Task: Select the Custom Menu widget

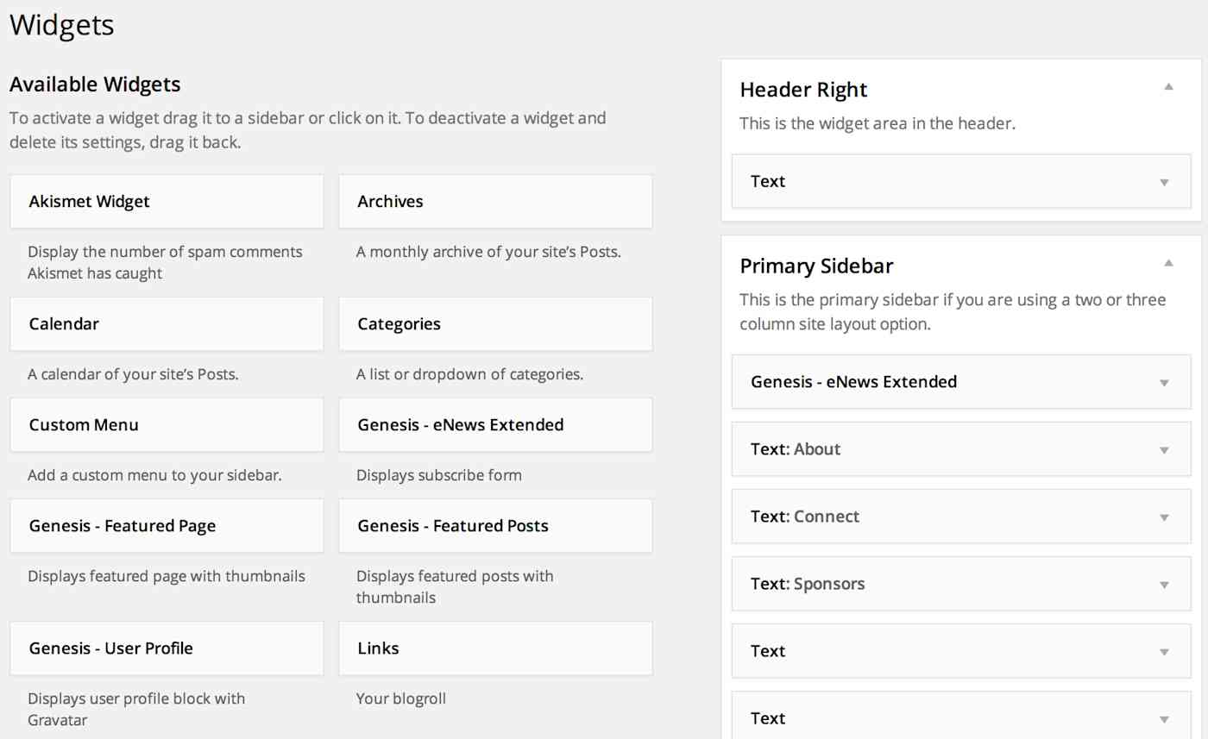Action: click(x=167, y=425)
